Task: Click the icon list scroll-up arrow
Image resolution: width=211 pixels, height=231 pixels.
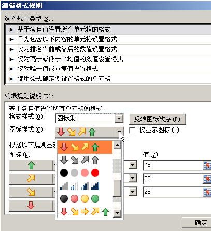Action: [117, 145]
